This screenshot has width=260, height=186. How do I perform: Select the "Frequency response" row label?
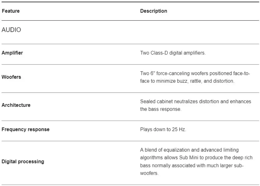pos(26,129)
